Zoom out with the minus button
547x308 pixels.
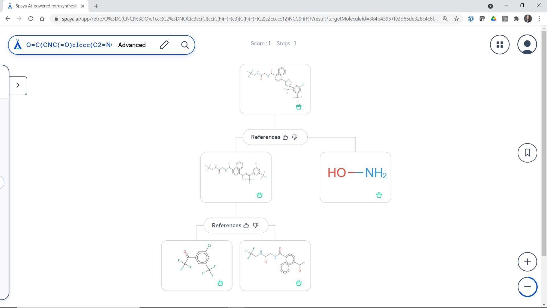(x=527, y=287)
